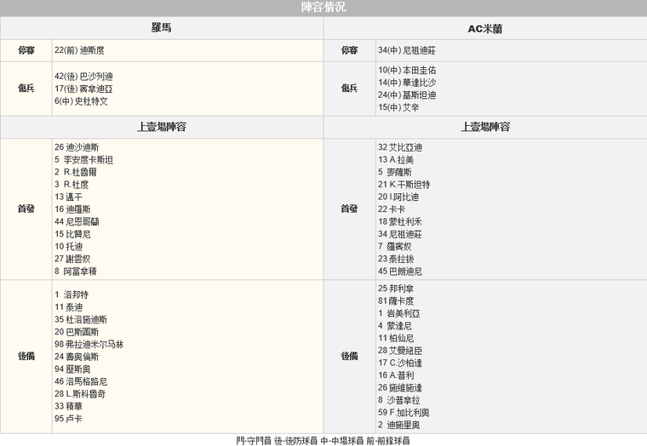The image size is (647, 446).
Task: Click Milan substitute 4 蒙達尼
Action: point(394,325)
